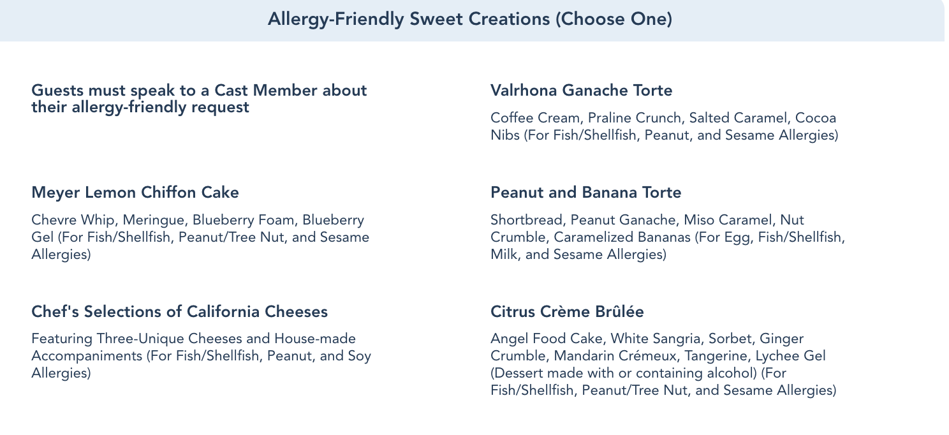Screen dimensions: 949x435
Task: Select the Valrhona Ganache Torte title
Action: click(581, 91)
